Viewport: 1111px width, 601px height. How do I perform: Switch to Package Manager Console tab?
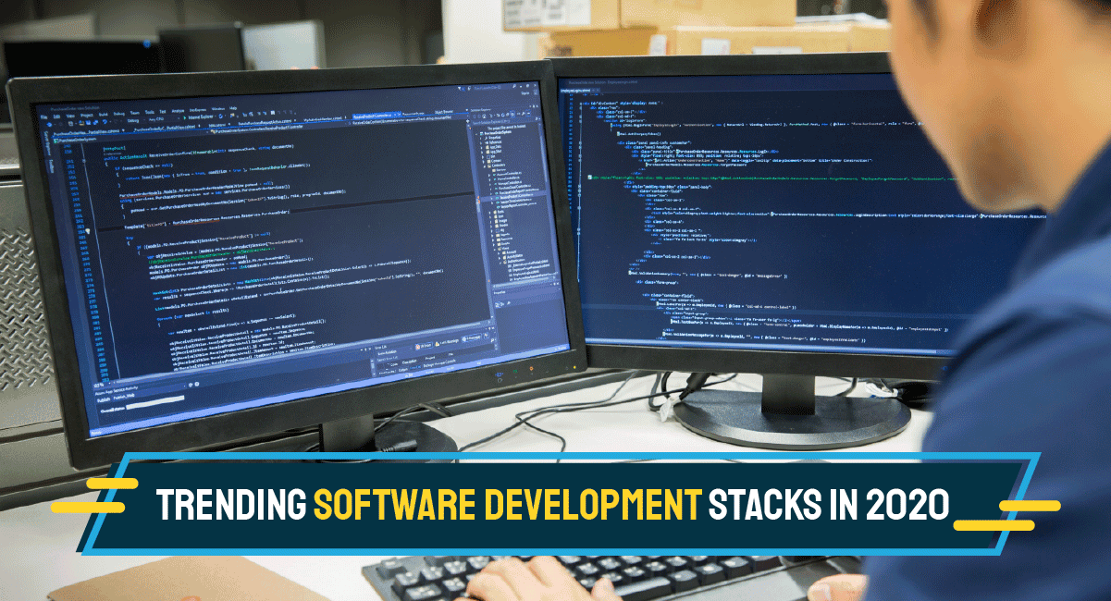coord(439,363)
